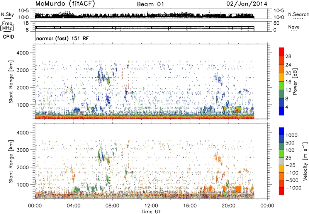
Task: Click "2000" on the power panel range axis
Action: pyautogui.click(x=23, y=88)
